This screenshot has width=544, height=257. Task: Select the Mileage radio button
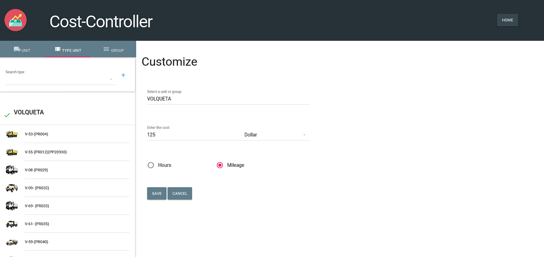[x=220, y=165]
